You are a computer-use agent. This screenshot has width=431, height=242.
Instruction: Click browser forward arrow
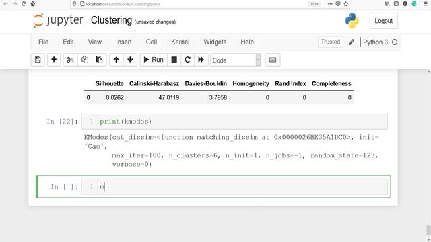[15, 4]
